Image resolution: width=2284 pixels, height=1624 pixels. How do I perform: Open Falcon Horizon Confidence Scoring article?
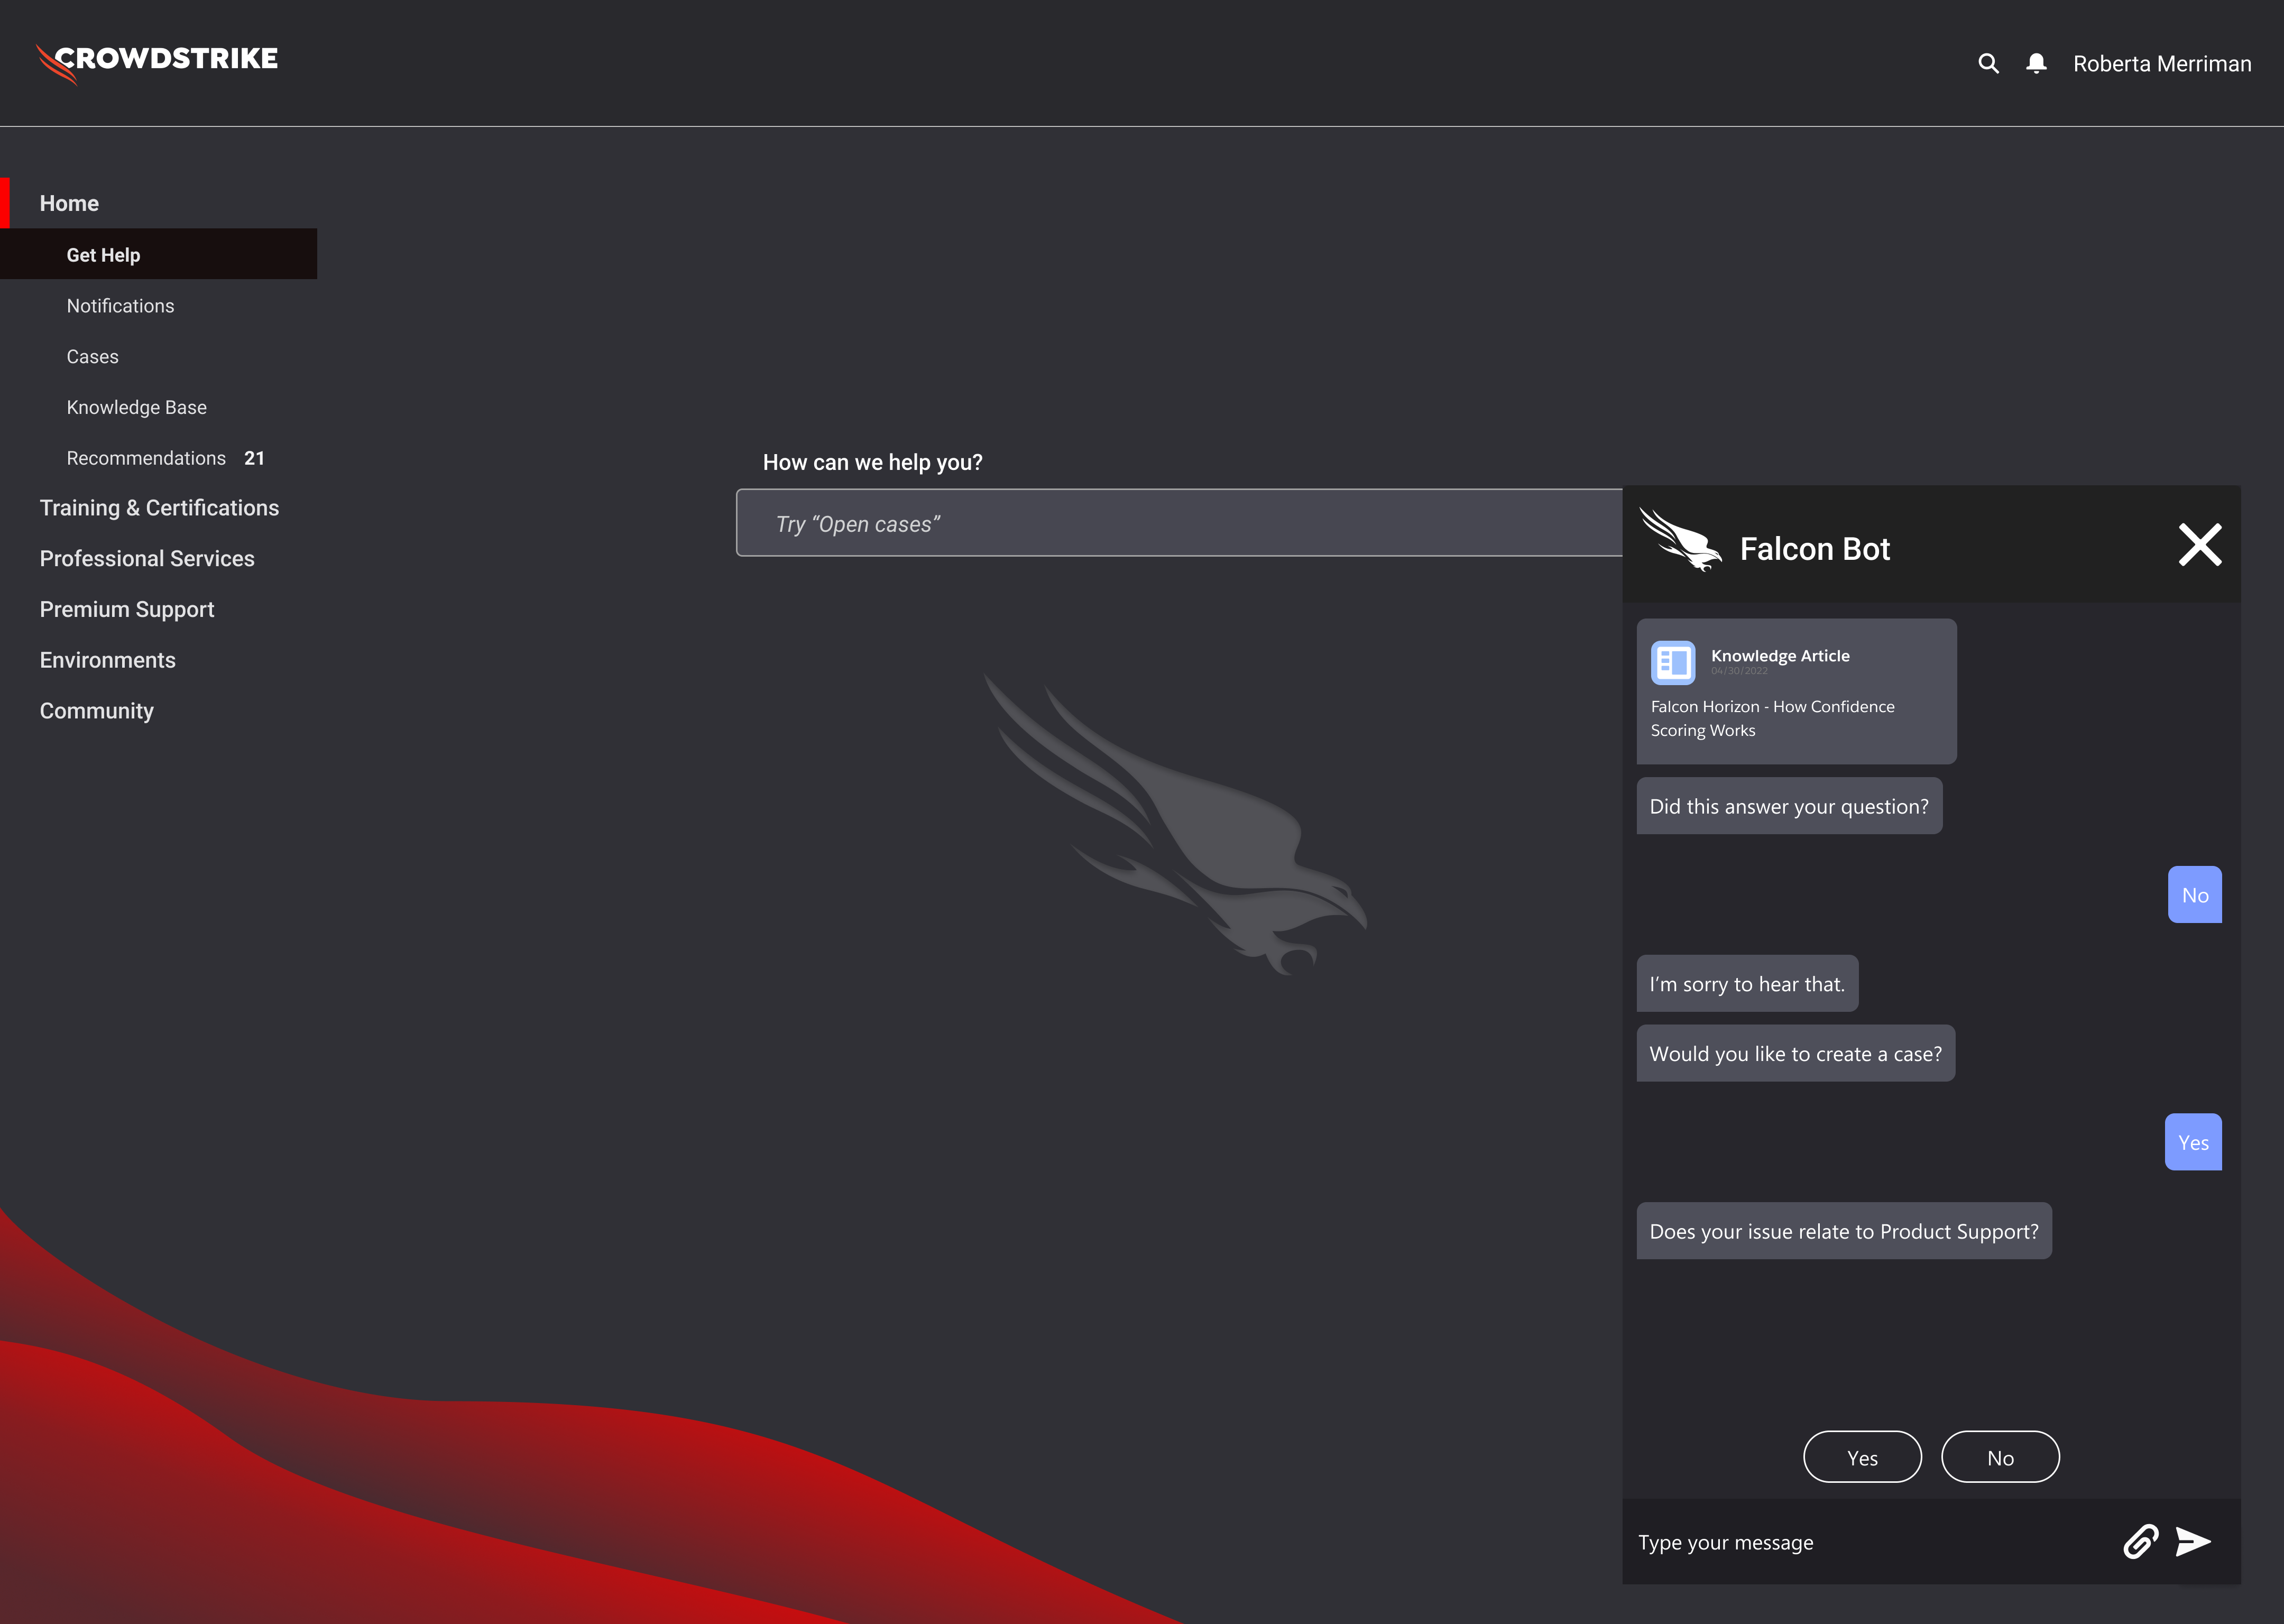[1772, 718]
